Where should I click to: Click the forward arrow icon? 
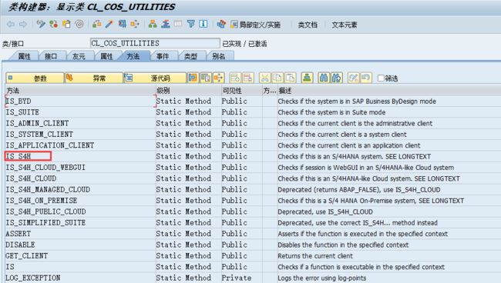click(22, 24)
